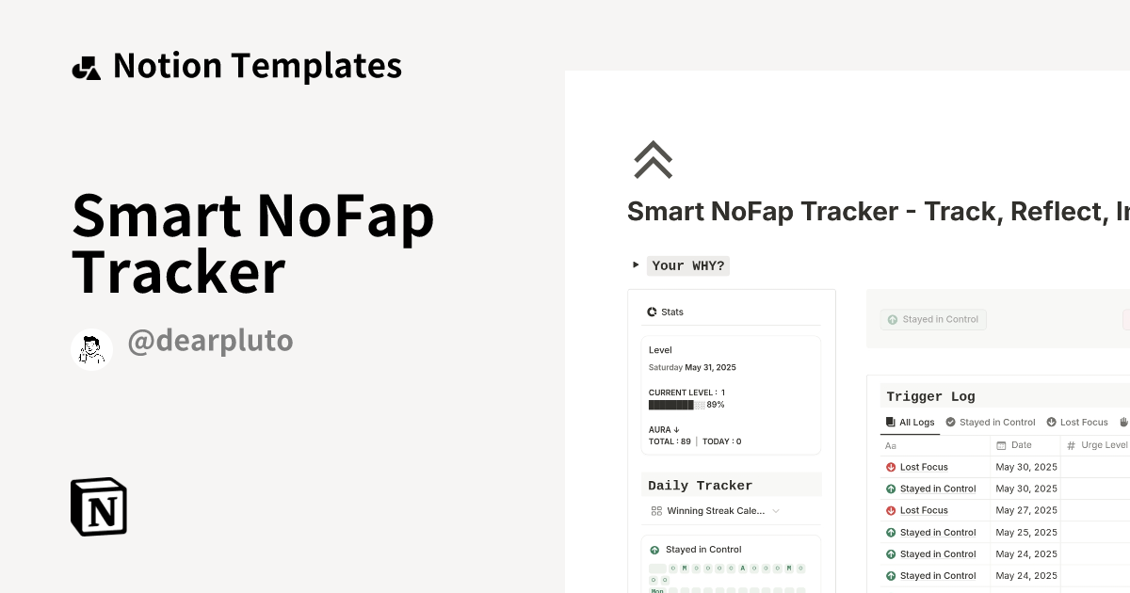
Task: Expand the disclosure triangle before Your WHY?
Action: 636,265
